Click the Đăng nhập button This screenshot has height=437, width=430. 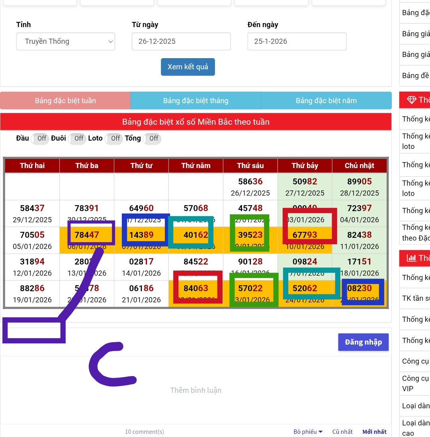[363, 342]
